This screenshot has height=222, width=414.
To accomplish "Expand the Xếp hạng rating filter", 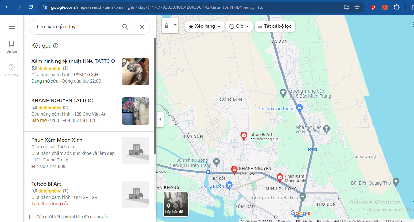I will [x=205, y=26].
